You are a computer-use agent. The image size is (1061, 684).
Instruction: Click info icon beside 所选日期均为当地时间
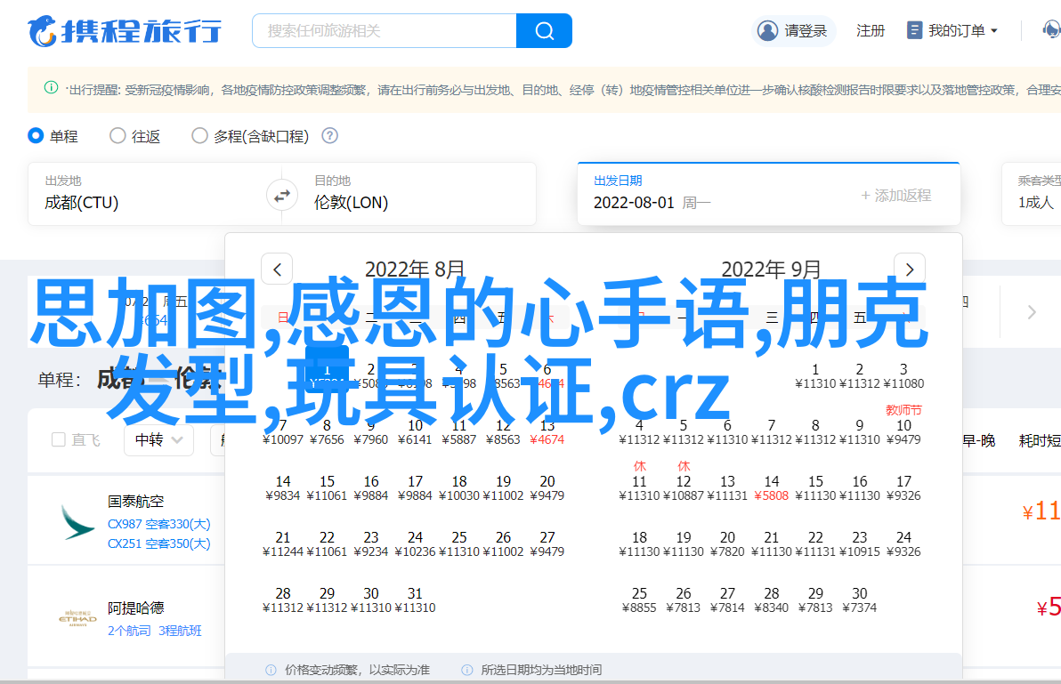(x=467, y=670)
